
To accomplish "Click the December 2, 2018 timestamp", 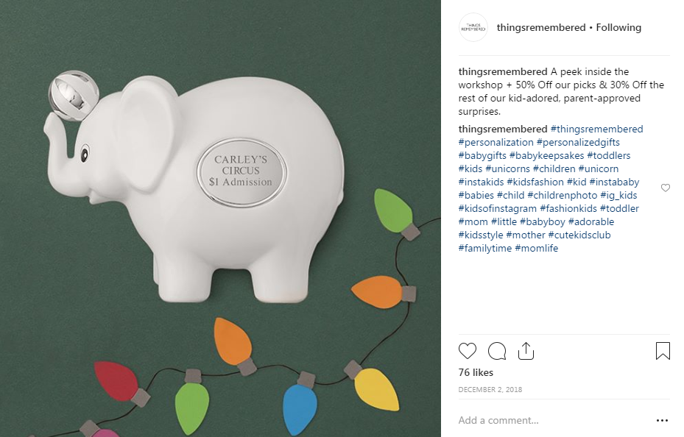I will click(x=490, y=389).
